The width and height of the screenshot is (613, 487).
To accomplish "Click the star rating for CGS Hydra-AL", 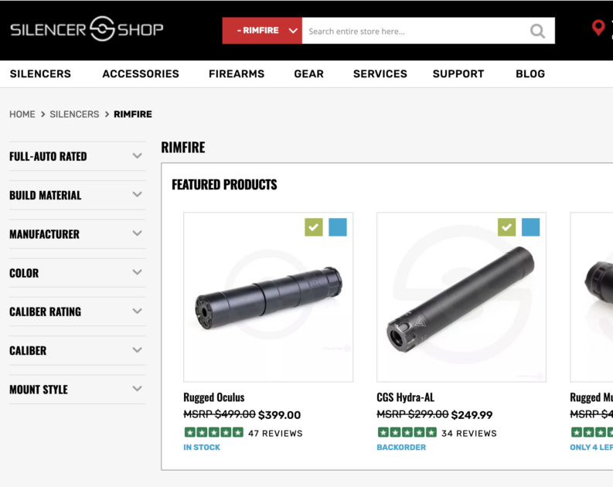I will pyautogui.click(x=407, y=433).
